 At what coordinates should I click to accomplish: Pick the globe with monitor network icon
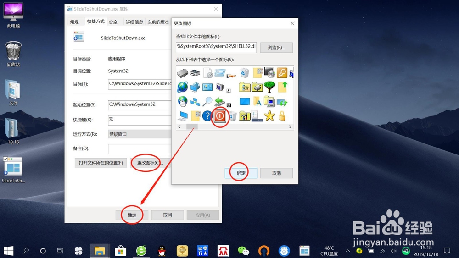(195, 87)
